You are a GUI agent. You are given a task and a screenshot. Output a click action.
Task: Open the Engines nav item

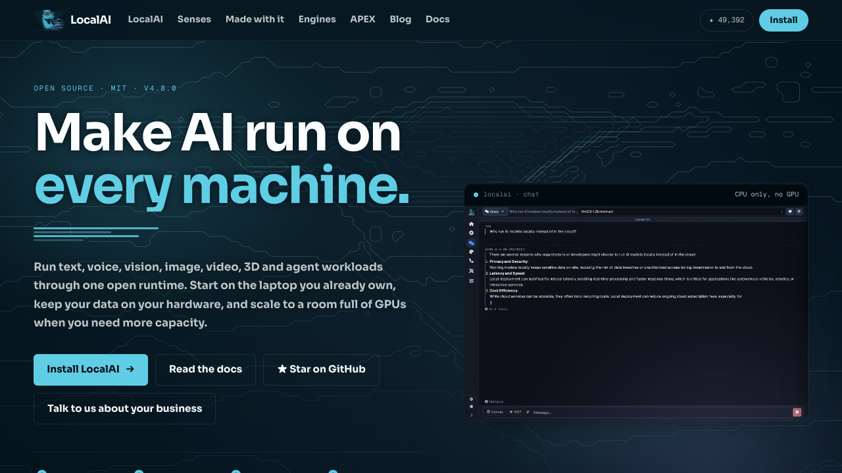coord(317,20)
